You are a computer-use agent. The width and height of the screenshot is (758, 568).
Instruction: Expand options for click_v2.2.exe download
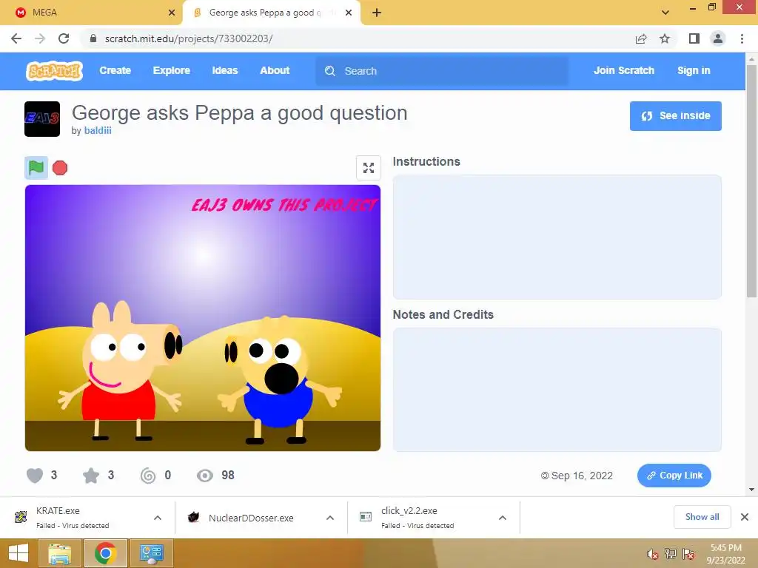[503, 518]
